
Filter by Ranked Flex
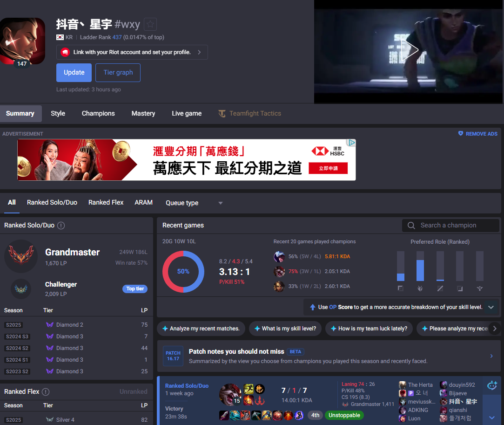coord(106,203)
